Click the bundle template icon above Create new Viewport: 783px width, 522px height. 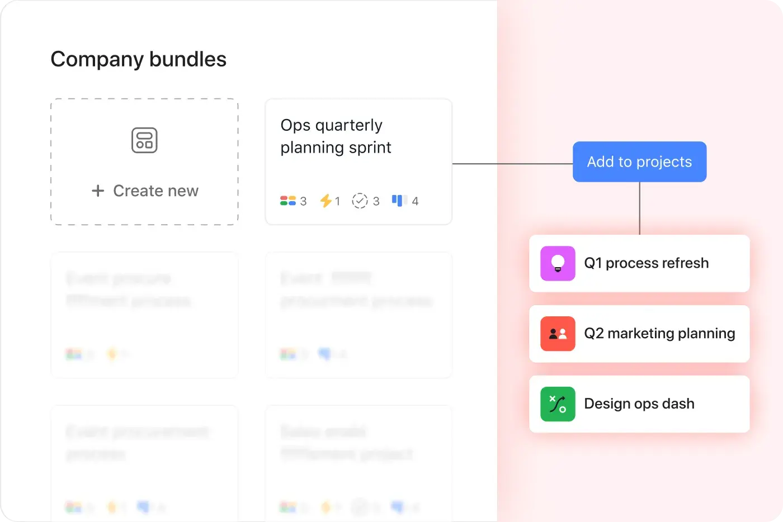(144, 140)
